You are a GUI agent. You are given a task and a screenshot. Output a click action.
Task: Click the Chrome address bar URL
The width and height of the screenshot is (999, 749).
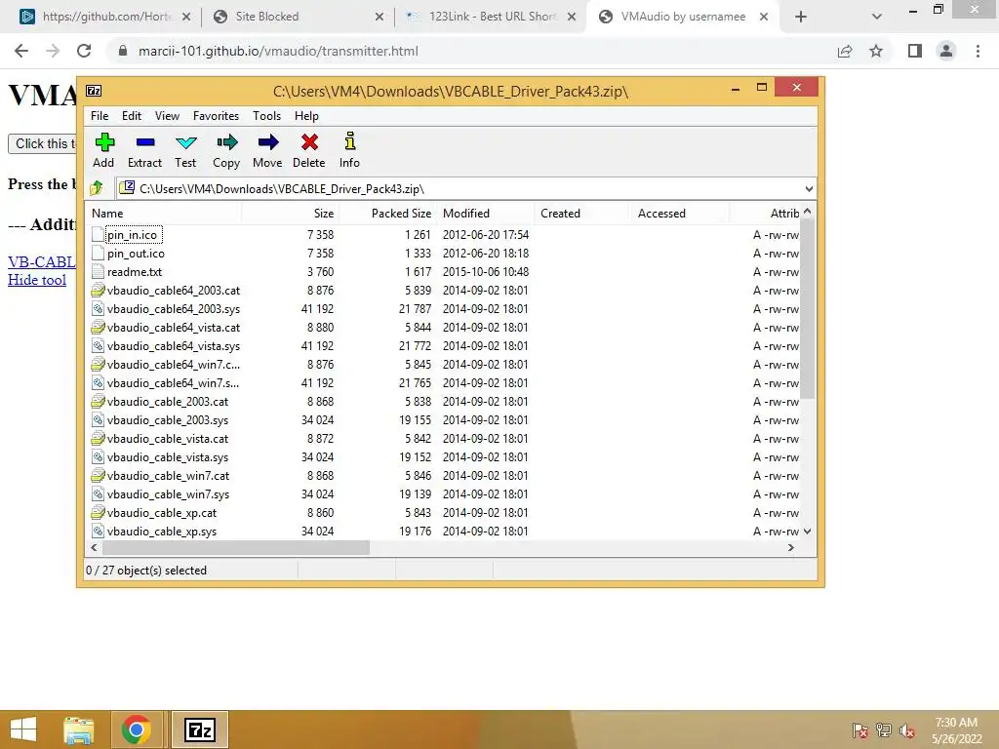pyautogui.click(x=278, y=51)
